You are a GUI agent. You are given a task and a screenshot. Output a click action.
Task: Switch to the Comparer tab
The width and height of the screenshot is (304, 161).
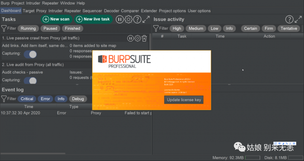(x=130, y=11)
